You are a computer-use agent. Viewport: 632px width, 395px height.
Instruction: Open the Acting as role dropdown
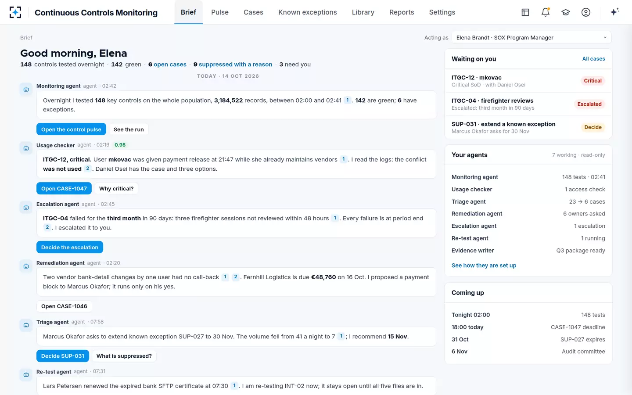[x=531, y=37]
